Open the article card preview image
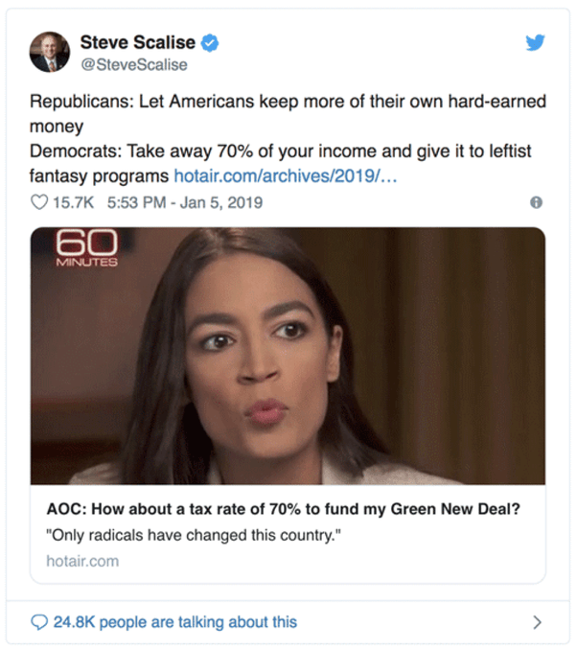This screenshot has width=577, height=650. 288,356
